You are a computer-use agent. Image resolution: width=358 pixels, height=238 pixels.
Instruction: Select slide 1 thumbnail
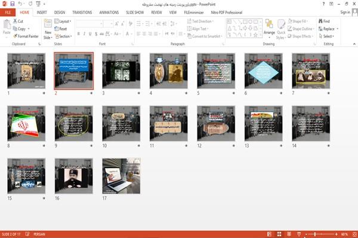(x=26, y=71)
